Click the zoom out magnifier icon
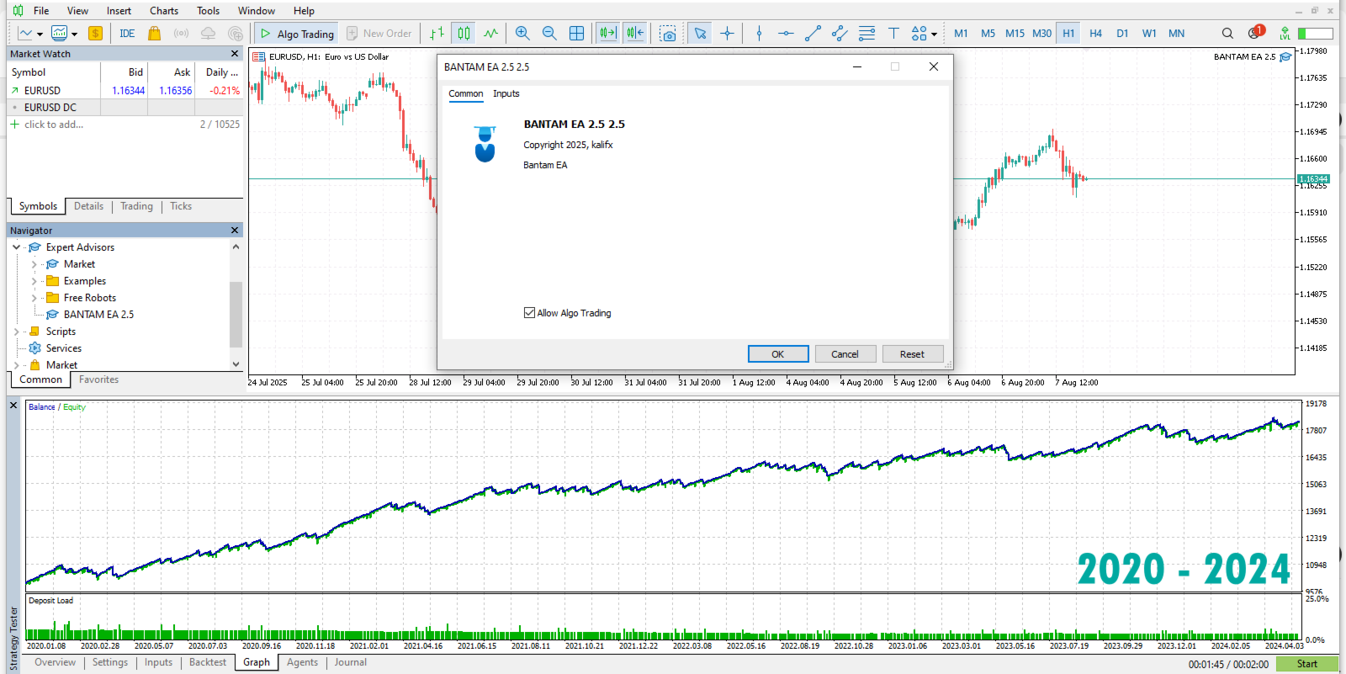The width and height of the screenshot is (1346, 674). pyautogui.click(x=549, y=34)
